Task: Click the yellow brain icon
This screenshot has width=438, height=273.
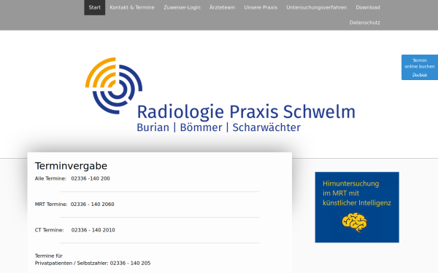Action: tap(355, 222)
